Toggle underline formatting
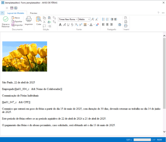The image size is (166, 142). pyautogui.click(x=68, y=25)
